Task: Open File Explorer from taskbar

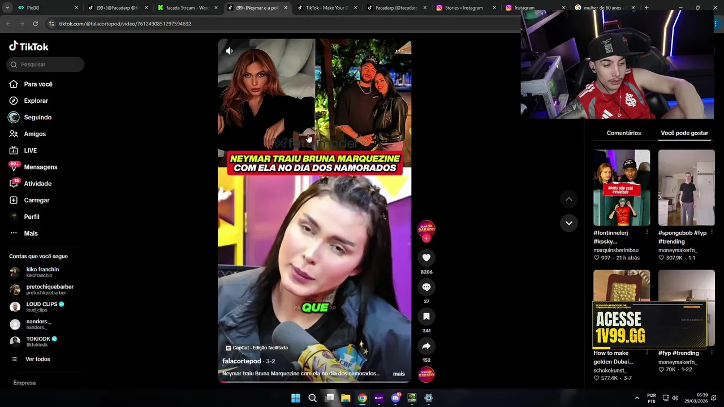Action: (346, 398)
